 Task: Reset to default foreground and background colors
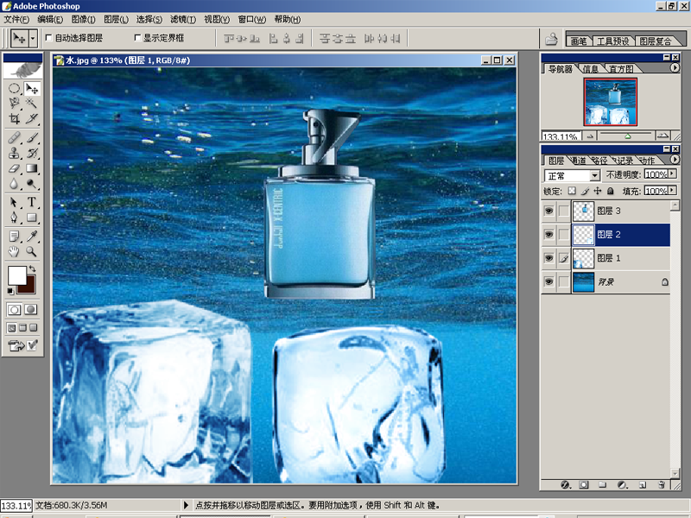tap(10, 291)
